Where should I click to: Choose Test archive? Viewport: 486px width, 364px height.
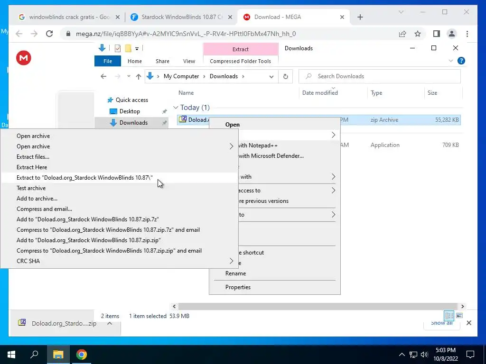(119, 188)
